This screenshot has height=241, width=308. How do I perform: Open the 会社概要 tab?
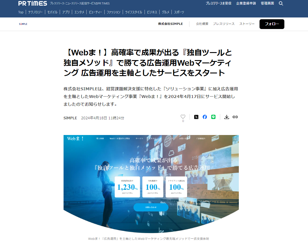(x=202, y=24)
